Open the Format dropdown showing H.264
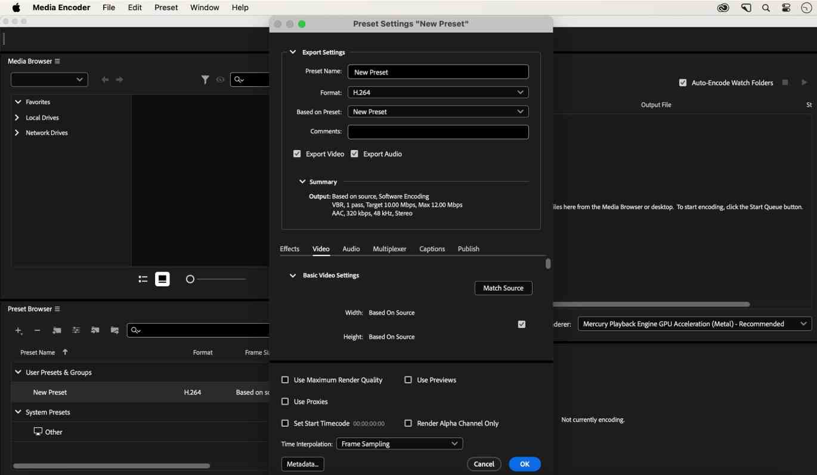 click(438, 92)
